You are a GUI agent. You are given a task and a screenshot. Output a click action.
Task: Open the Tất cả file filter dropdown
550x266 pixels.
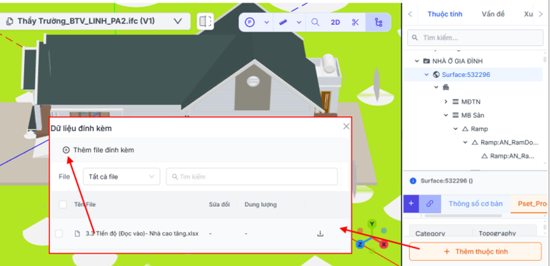point(122,177)
